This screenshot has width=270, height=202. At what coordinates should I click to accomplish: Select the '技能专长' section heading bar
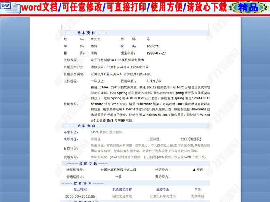click(136, 163)
